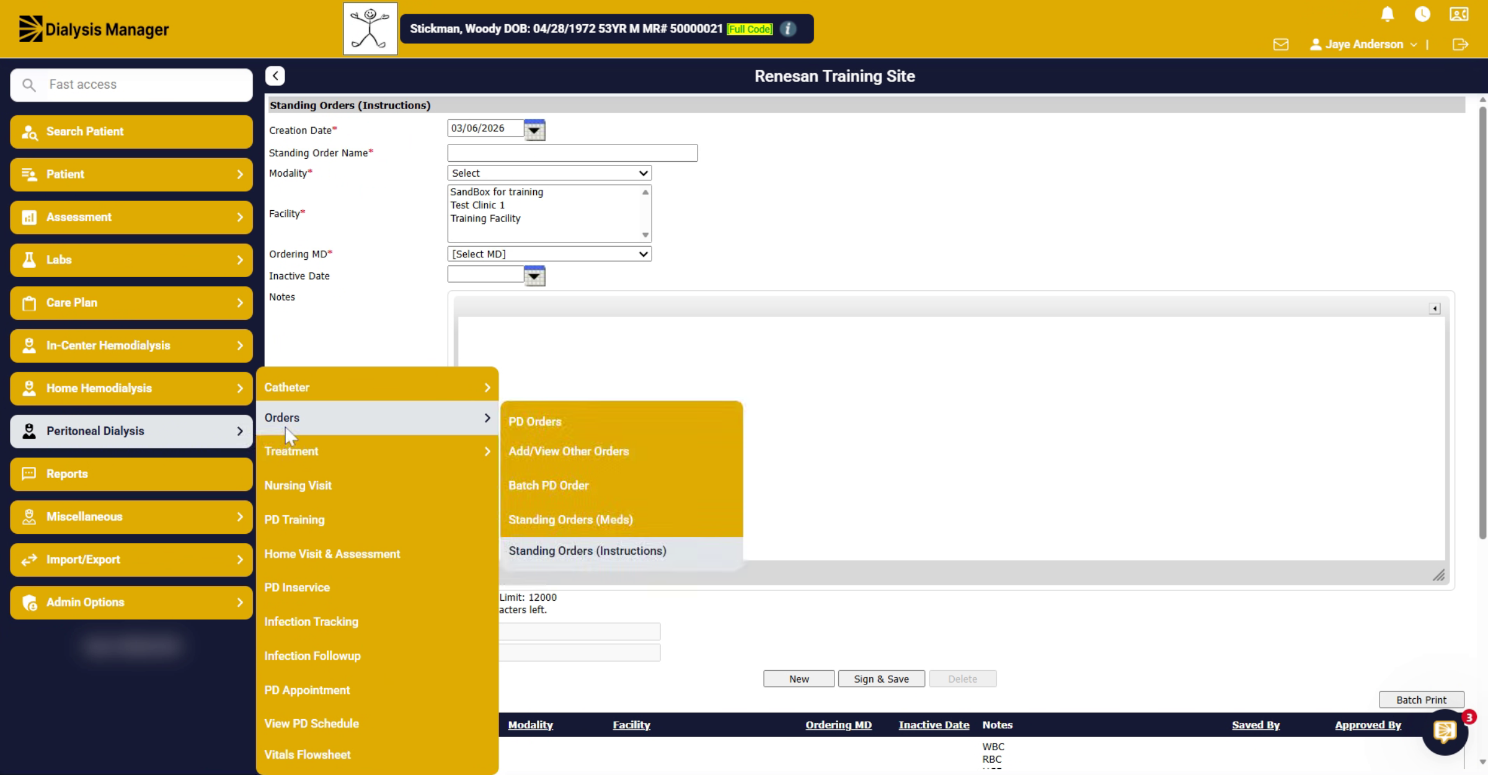Open Inactive Date calendar picker
1488x775 pixels.
[x=534, y=276]
